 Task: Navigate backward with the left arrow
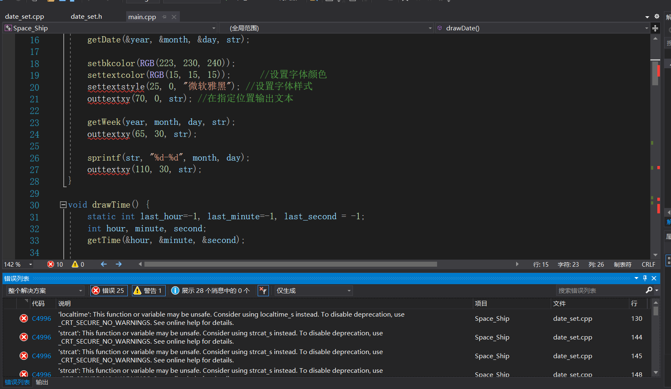click(104, 264)
